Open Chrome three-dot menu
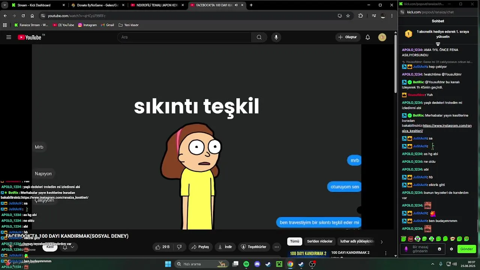480x270 pixels. pyautogui.click(x=392, y=16)
